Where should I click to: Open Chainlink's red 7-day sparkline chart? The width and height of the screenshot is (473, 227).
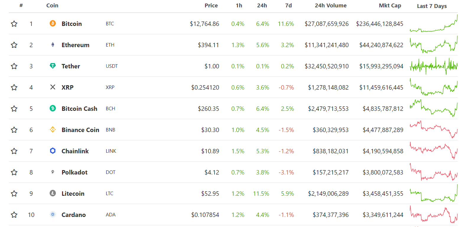(433, 151)
